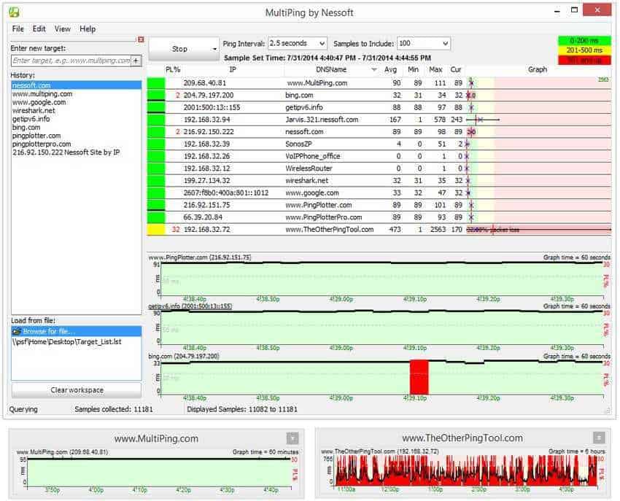Screen dimensions: 620x501
Task: Select Browse for file entry
Action: pyautogui.click(x=77, y=331)
